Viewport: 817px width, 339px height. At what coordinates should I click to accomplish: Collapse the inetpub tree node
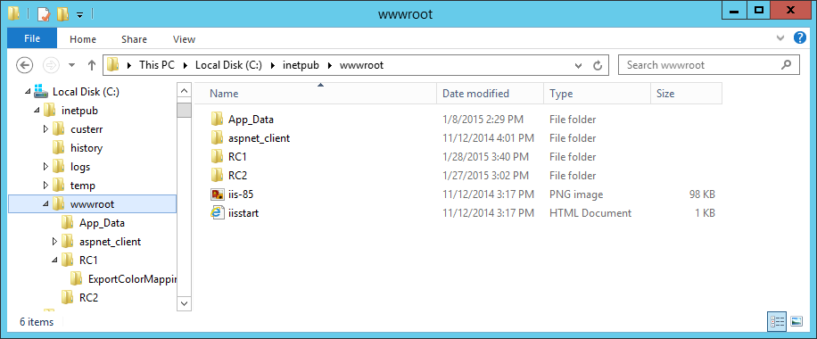tap(37, 111)
